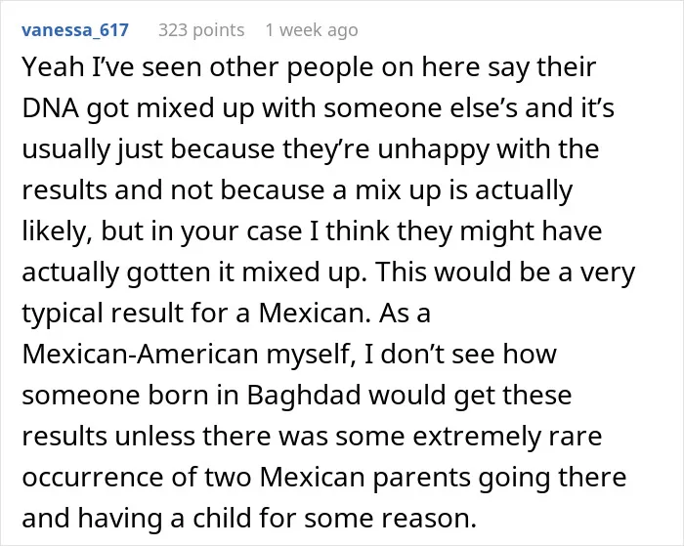Click the phrase 'mix up is actually'
Screen dimensions: 684x546
464,190
